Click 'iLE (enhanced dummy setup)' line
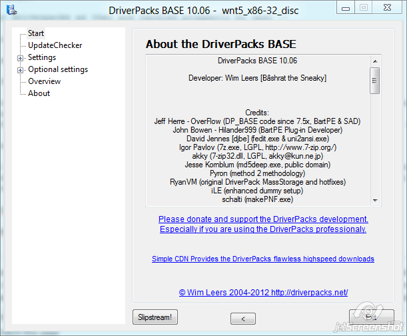 [257, 191]
